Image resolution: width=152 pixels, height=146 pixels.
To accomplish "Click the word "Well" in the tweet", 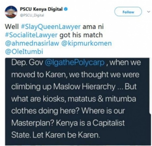I will tap(12, 27).
